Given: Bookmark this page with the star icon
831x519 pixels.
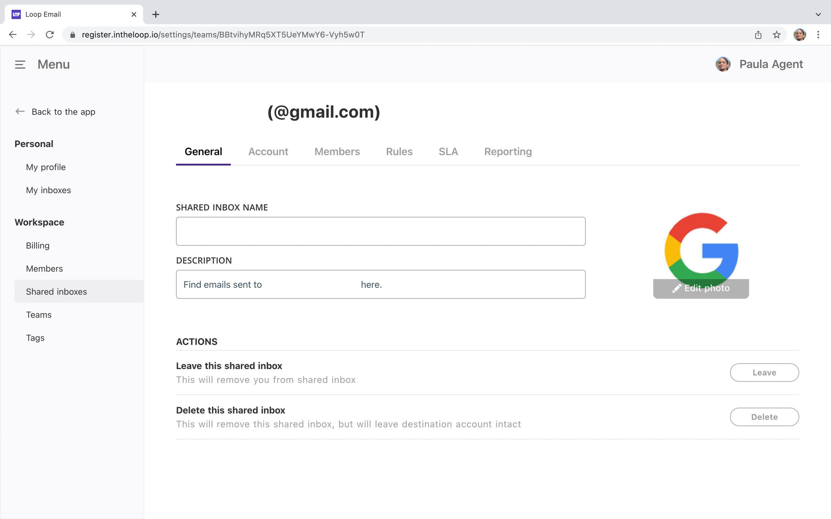Looking at the screenshot, I should pos(777,35).
